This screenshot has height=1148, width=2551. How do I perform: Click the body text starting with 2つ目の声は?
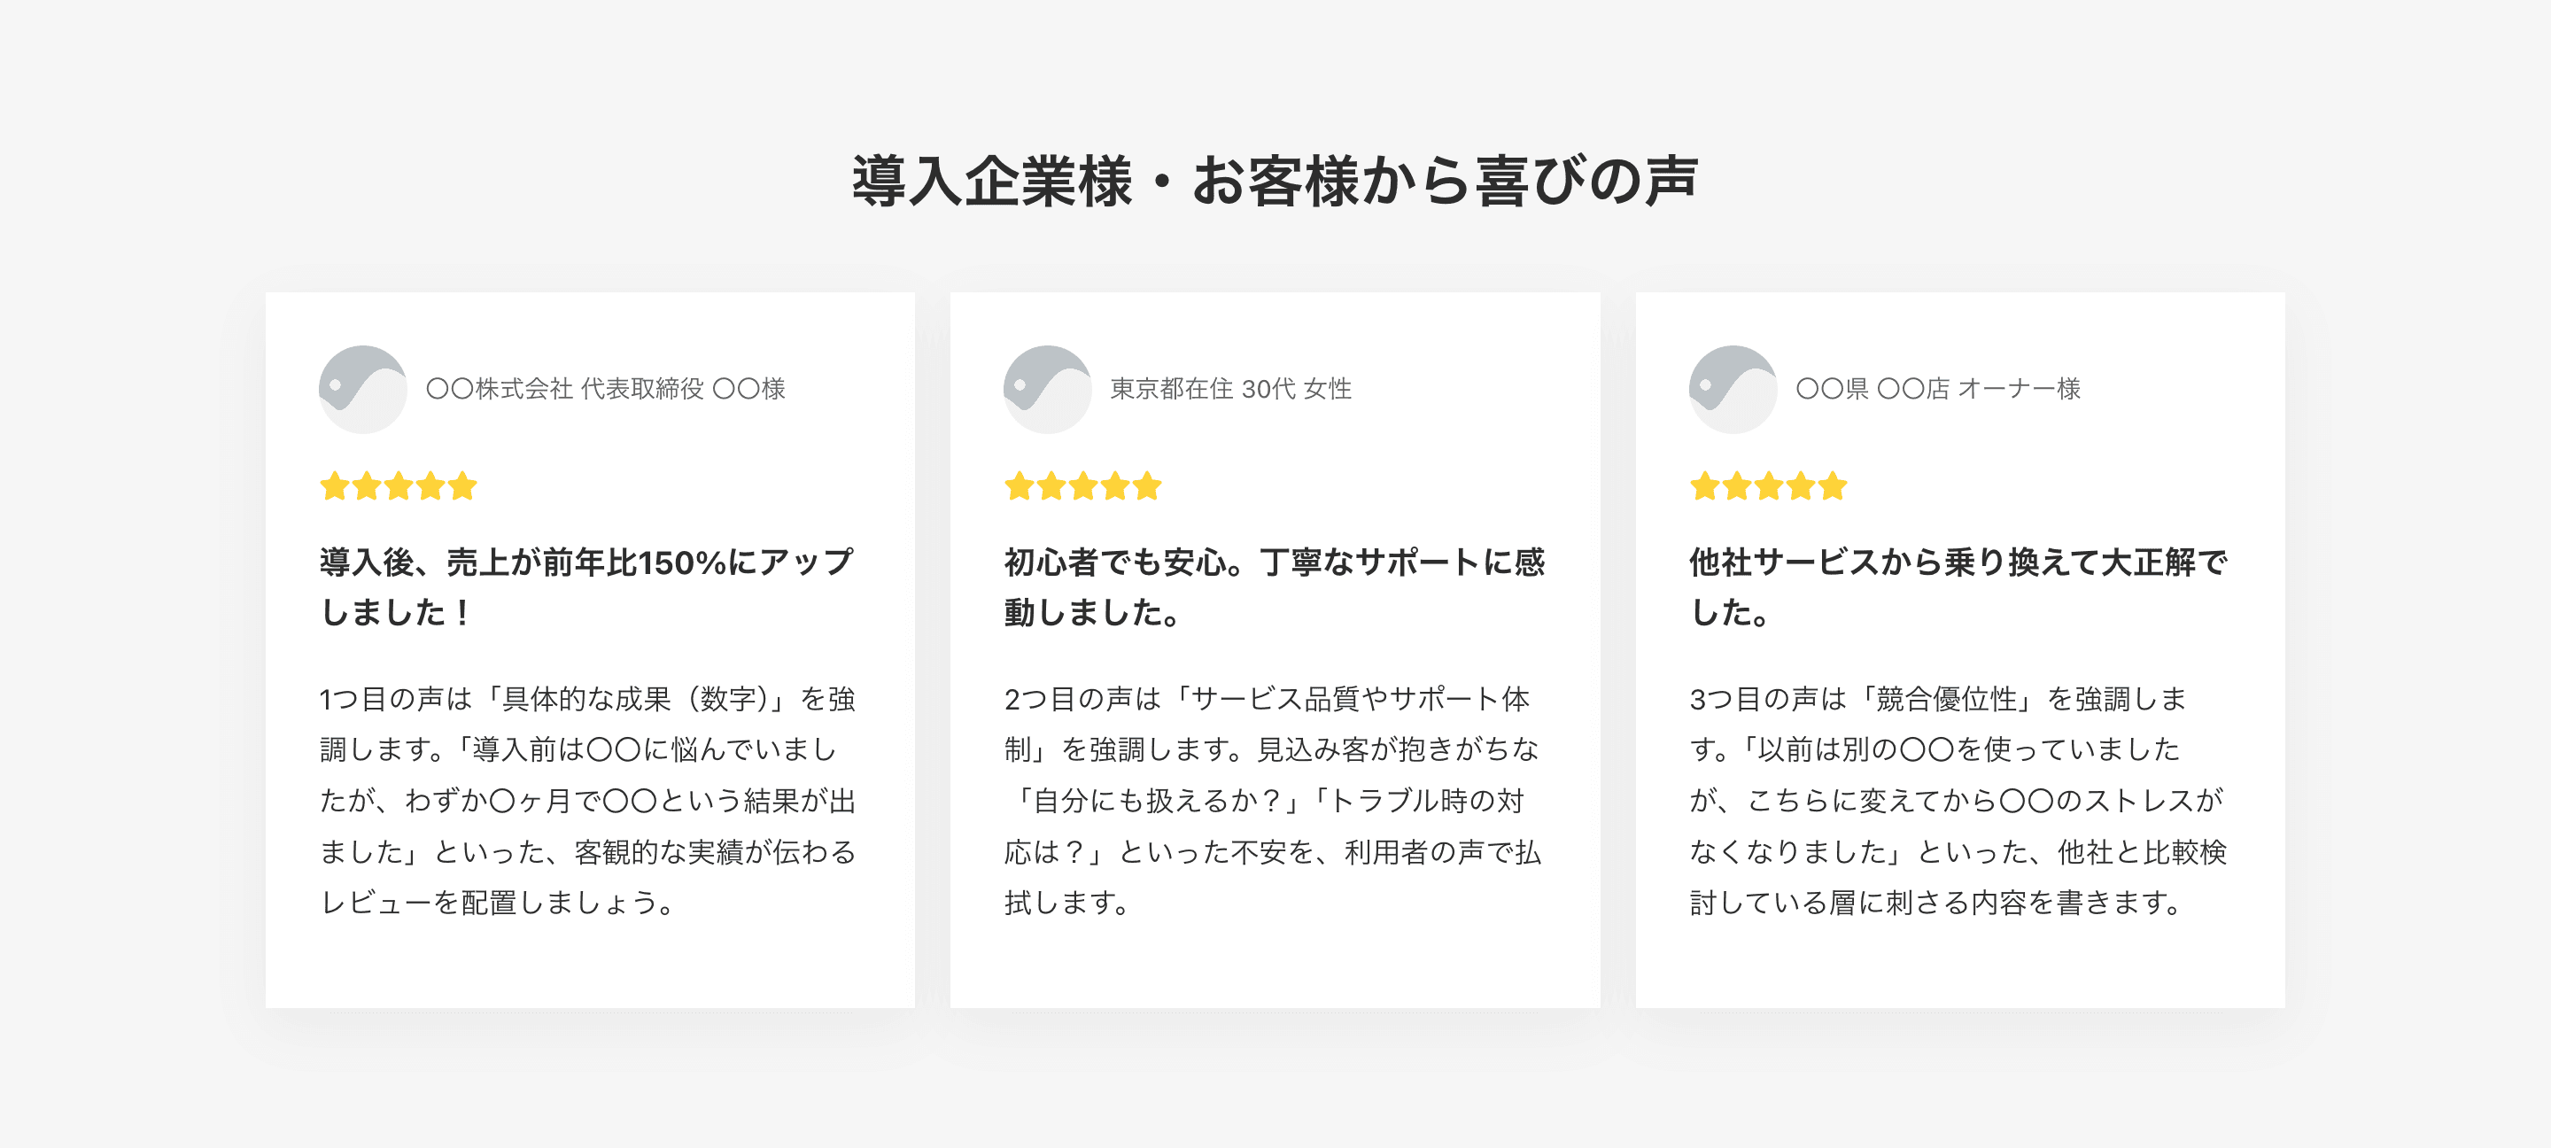pos(1273,801)
